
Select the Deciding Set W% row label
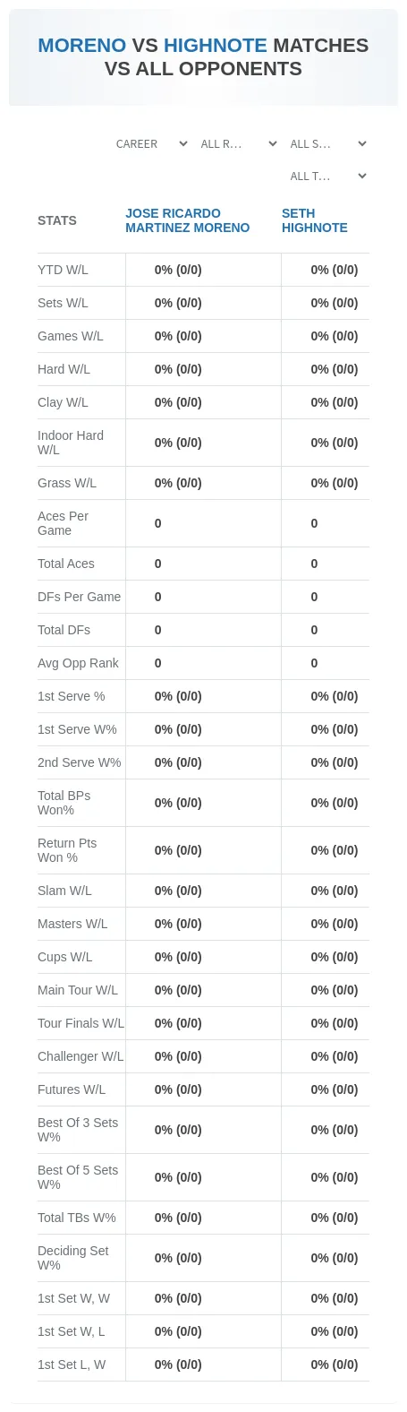[x=73, y=1258]
